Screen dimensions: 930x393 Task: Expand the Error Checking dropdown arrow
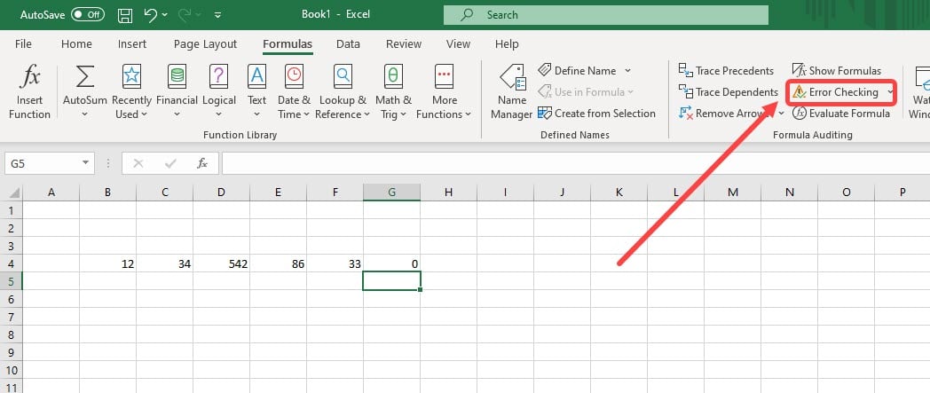pos(890,92)
